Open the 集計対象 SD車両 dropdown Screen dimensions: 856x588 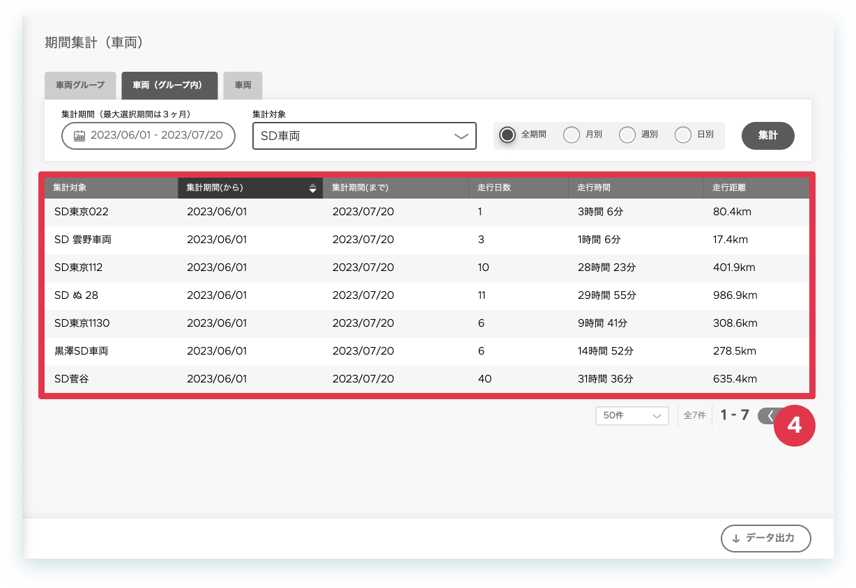pyautogui.click(x=365, y=136)
